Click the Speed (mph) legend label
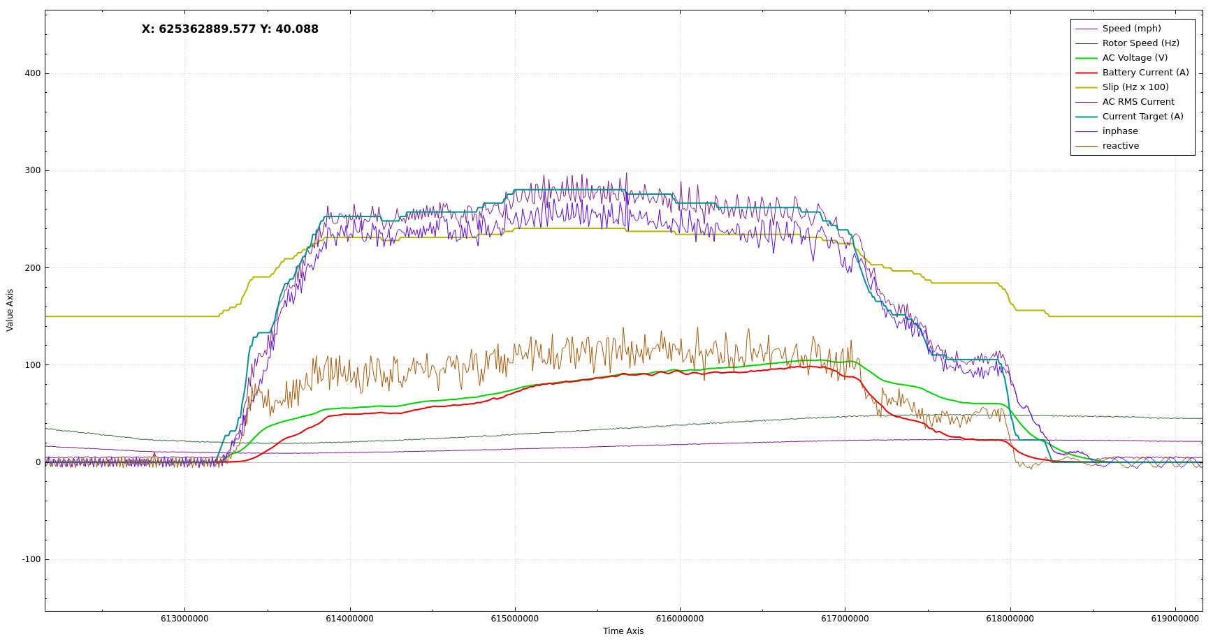 pyautogui.click(x=1131, y=29)
